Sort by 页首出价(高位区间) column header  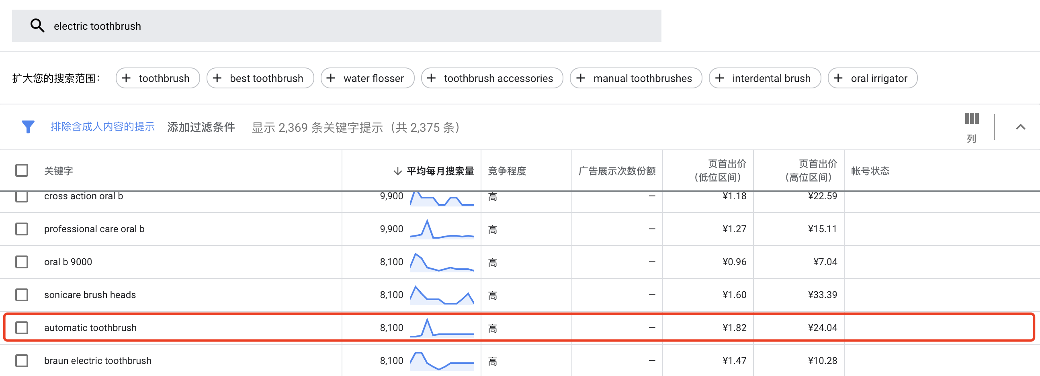[811, 171]
